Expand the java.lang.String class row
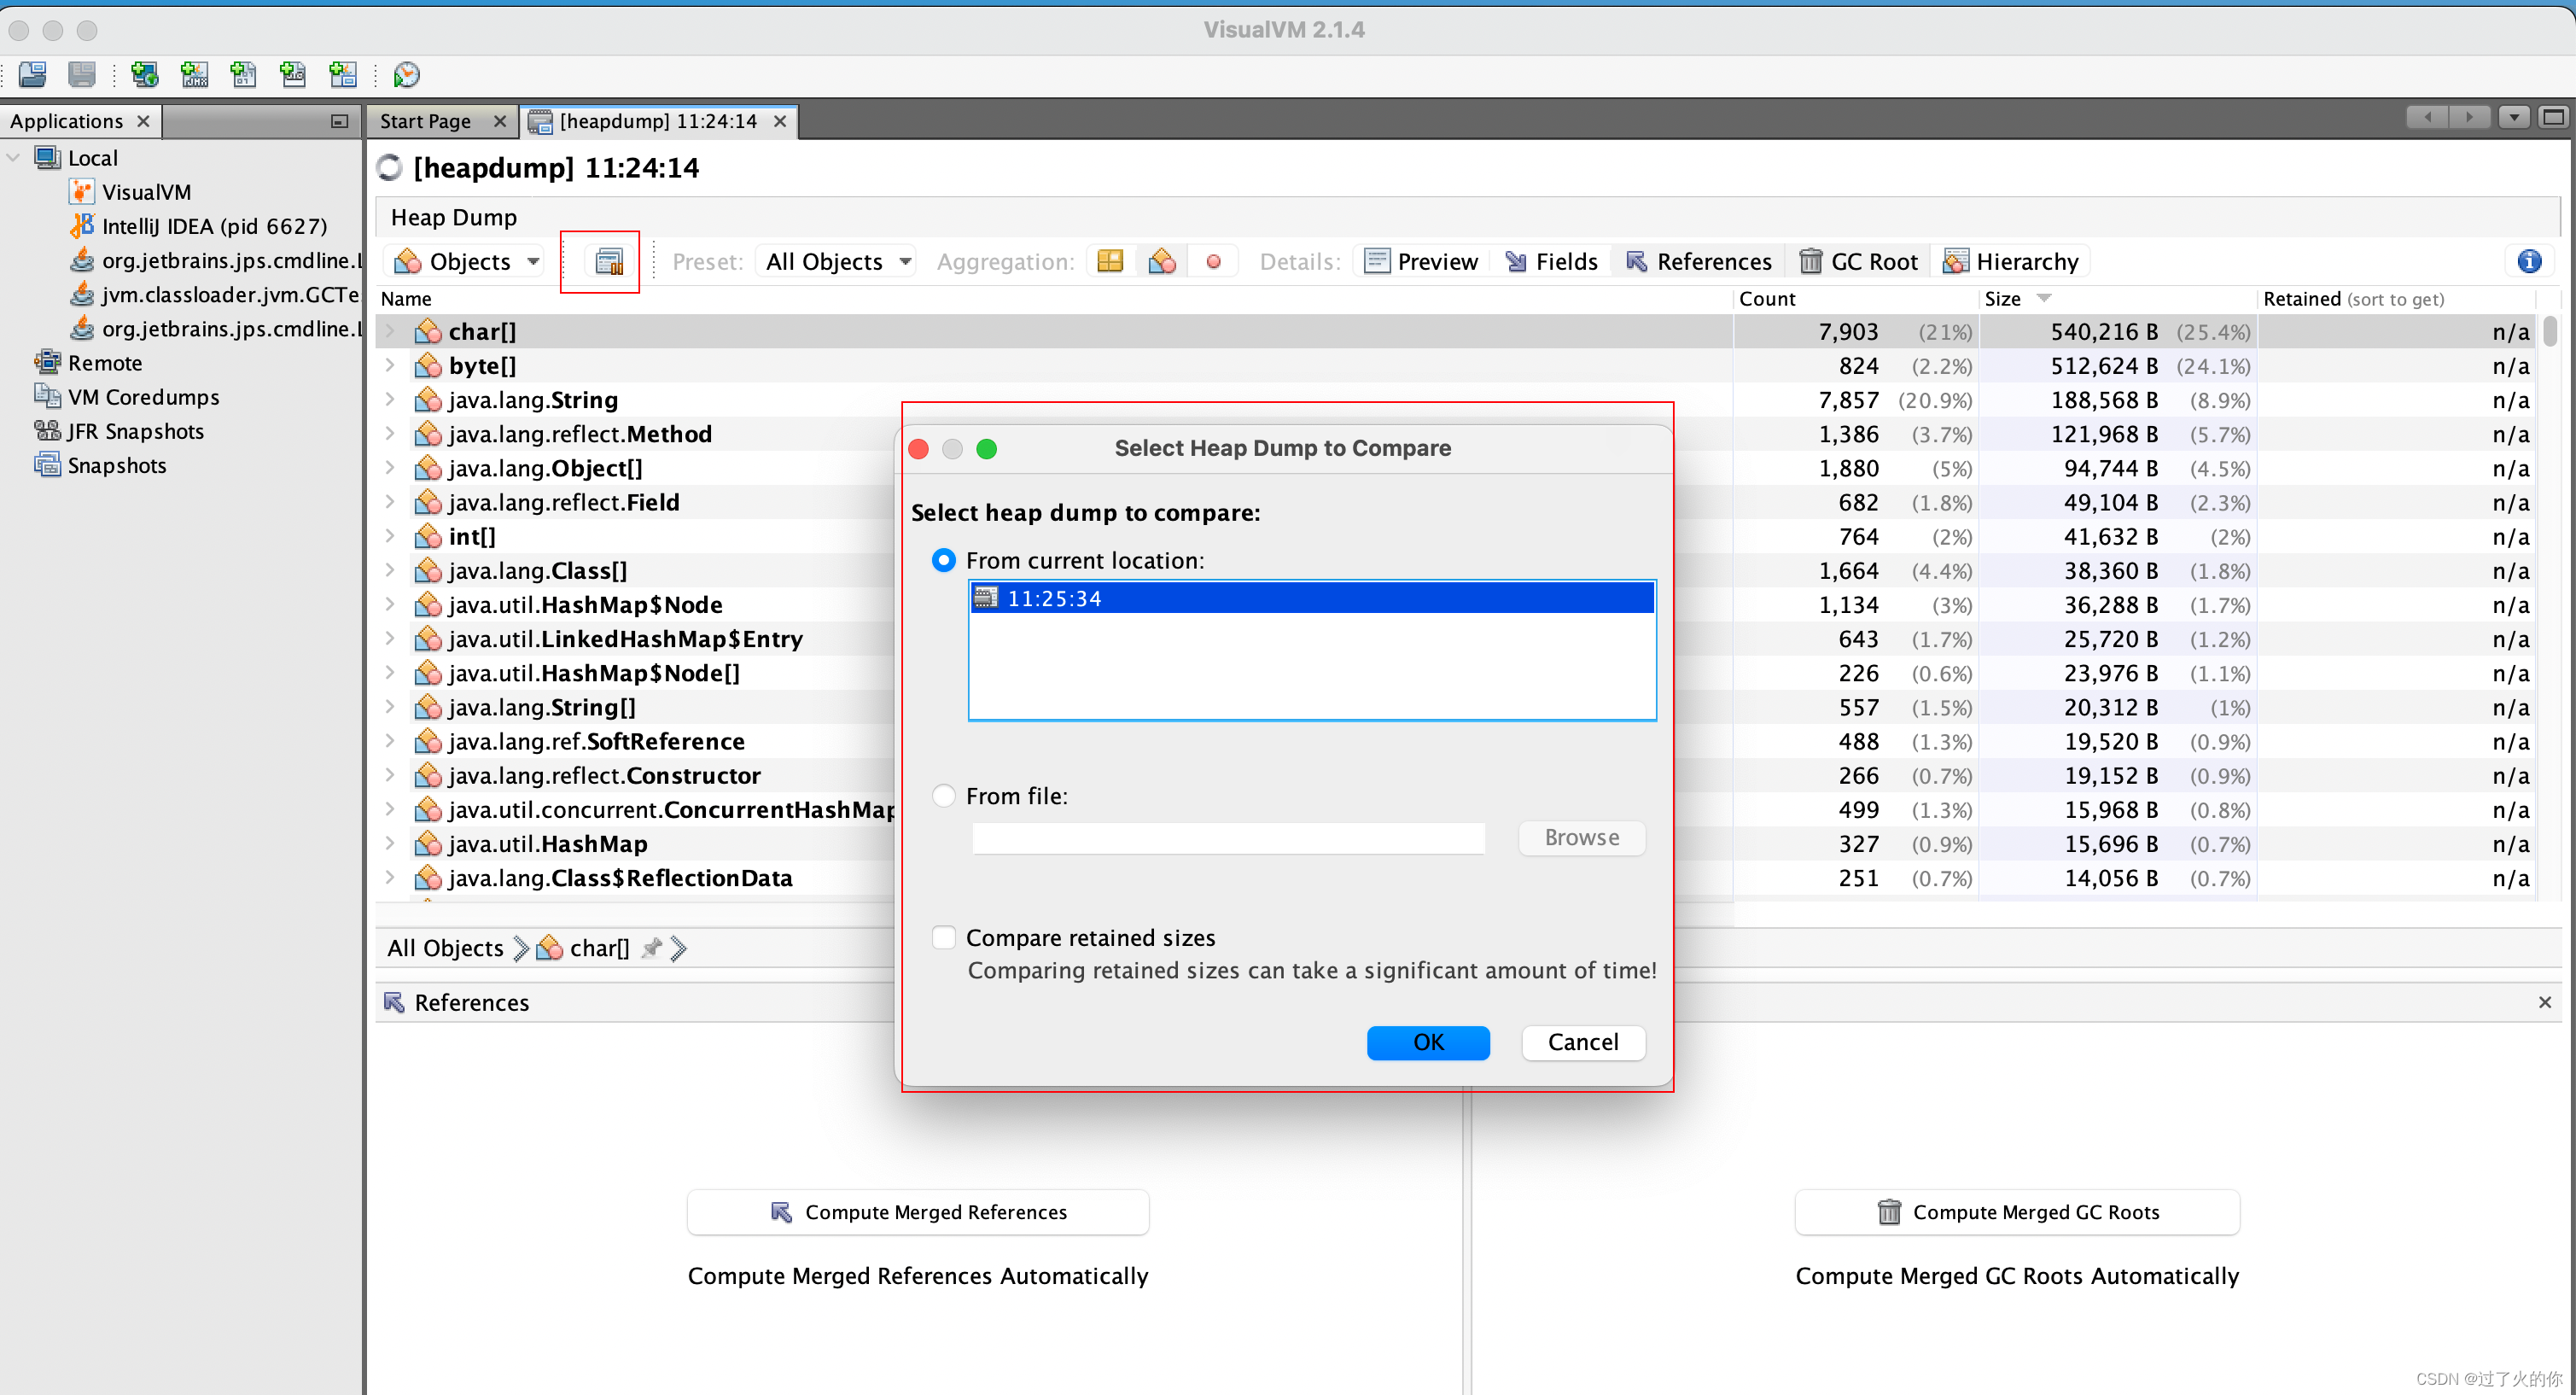 click(x=390, y=400)
